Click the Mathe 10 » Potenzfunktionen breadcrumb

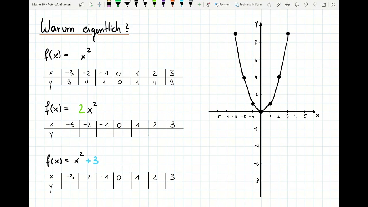click(51, 5)
